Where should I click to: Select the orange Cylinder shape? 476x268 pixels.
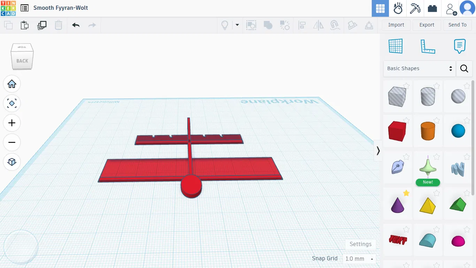point(428,131)
